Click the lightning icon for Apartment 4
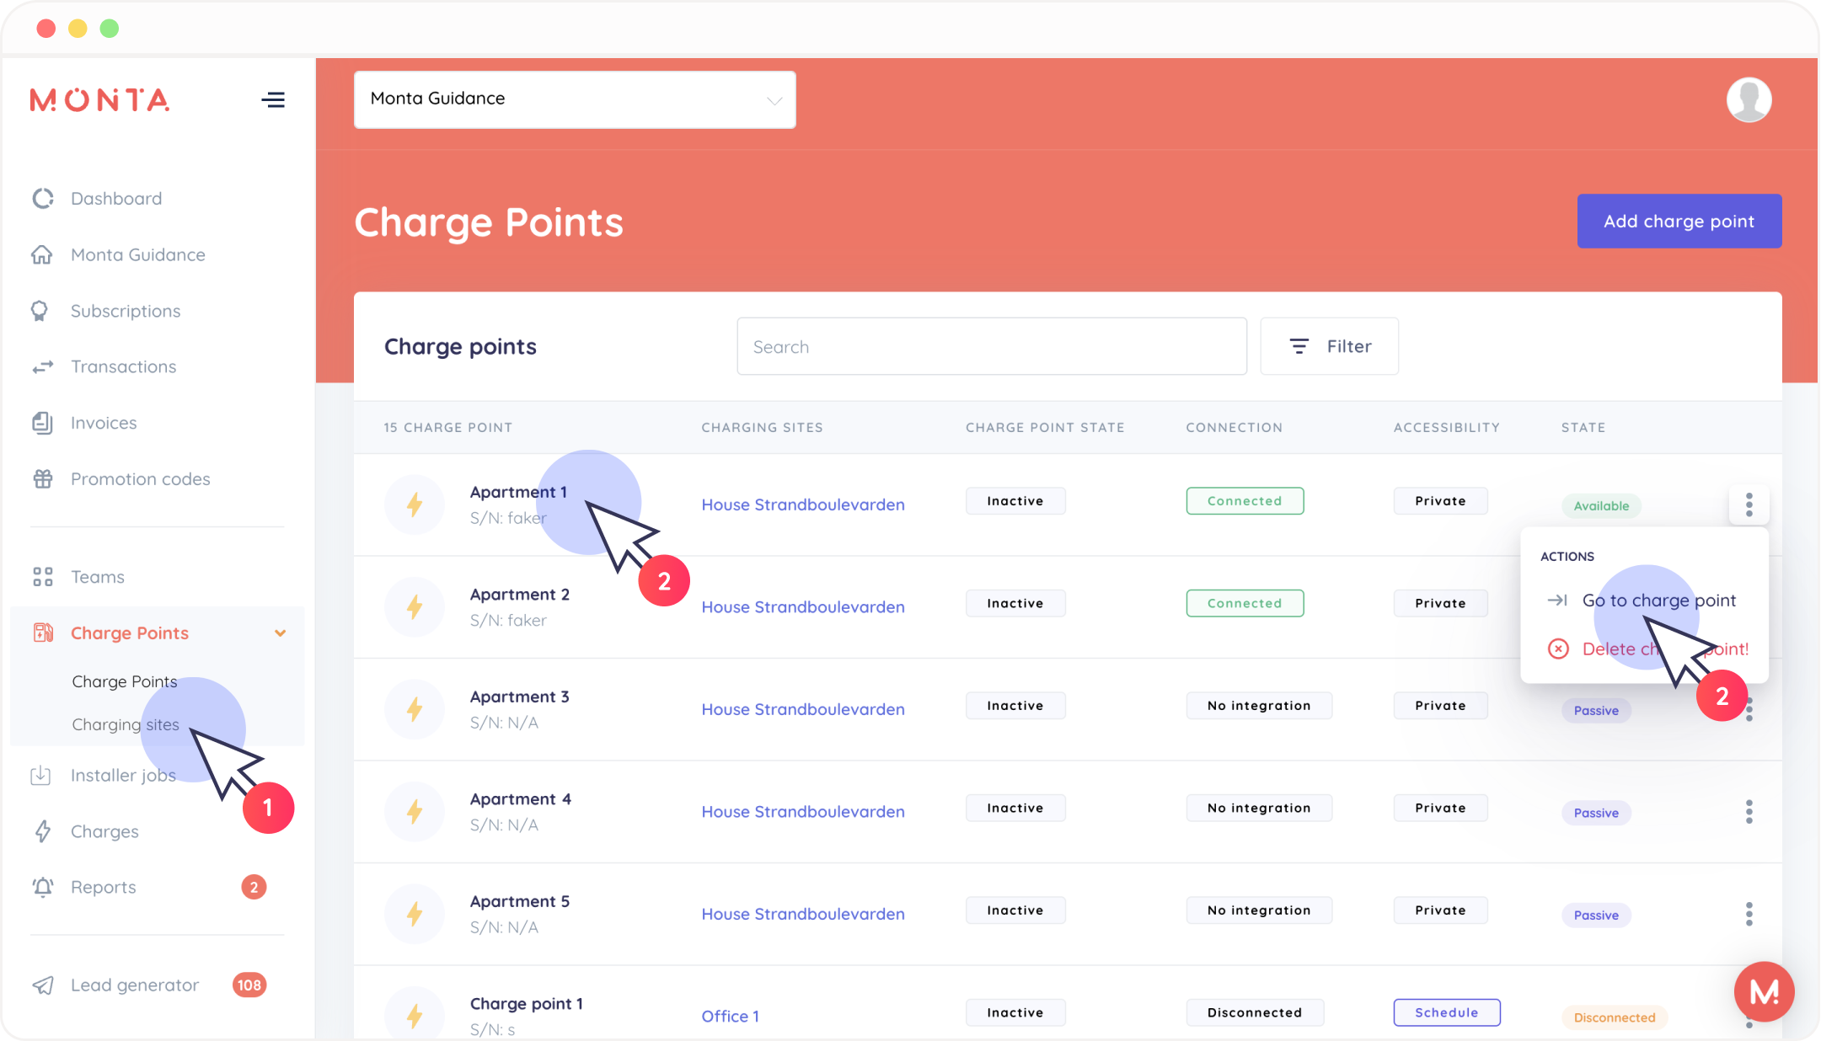 [x=415, y=812]
